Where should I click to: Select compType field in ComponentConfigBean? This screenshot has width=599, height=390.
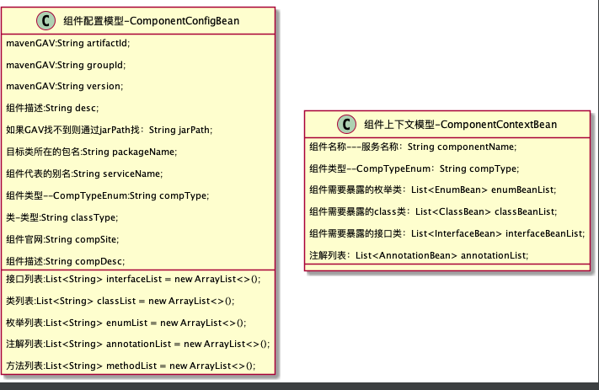(x=108, y=195)
